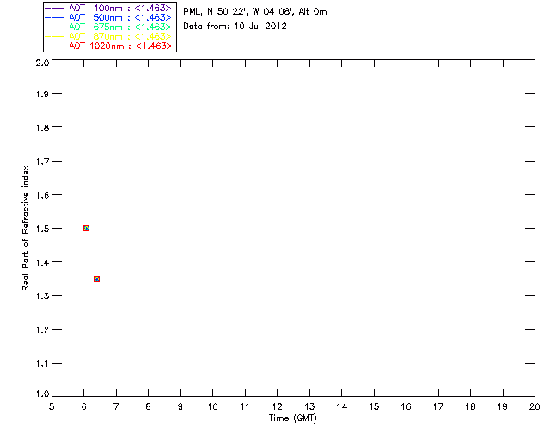Click the y-axis tick label 1.7
Viewport: 550px width, 440px height.
tap(42, 161)
